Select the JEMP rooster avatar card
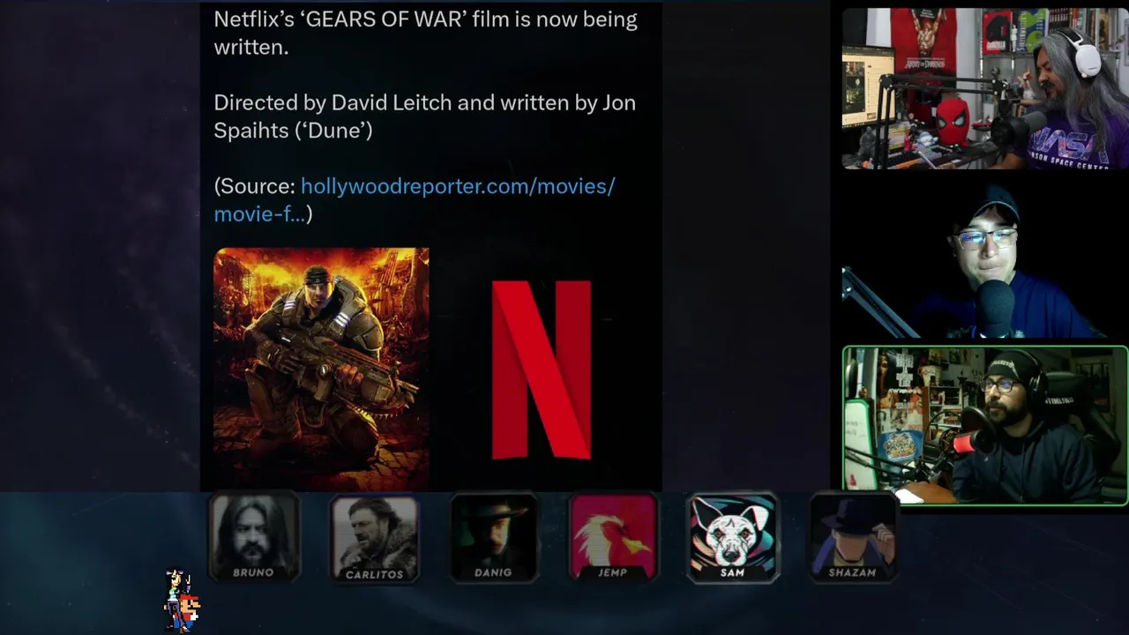The image size is (1129, 635). coord(613,539)
